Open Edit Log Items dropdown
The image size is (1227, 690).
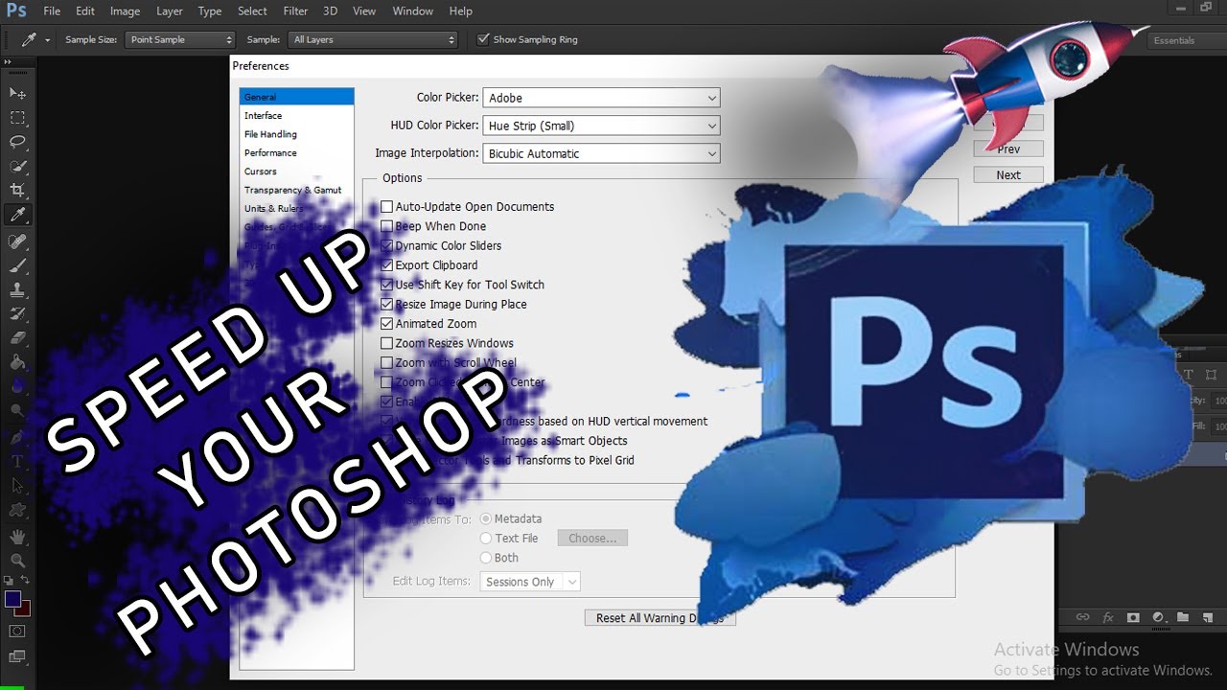(x=530, y=582)
